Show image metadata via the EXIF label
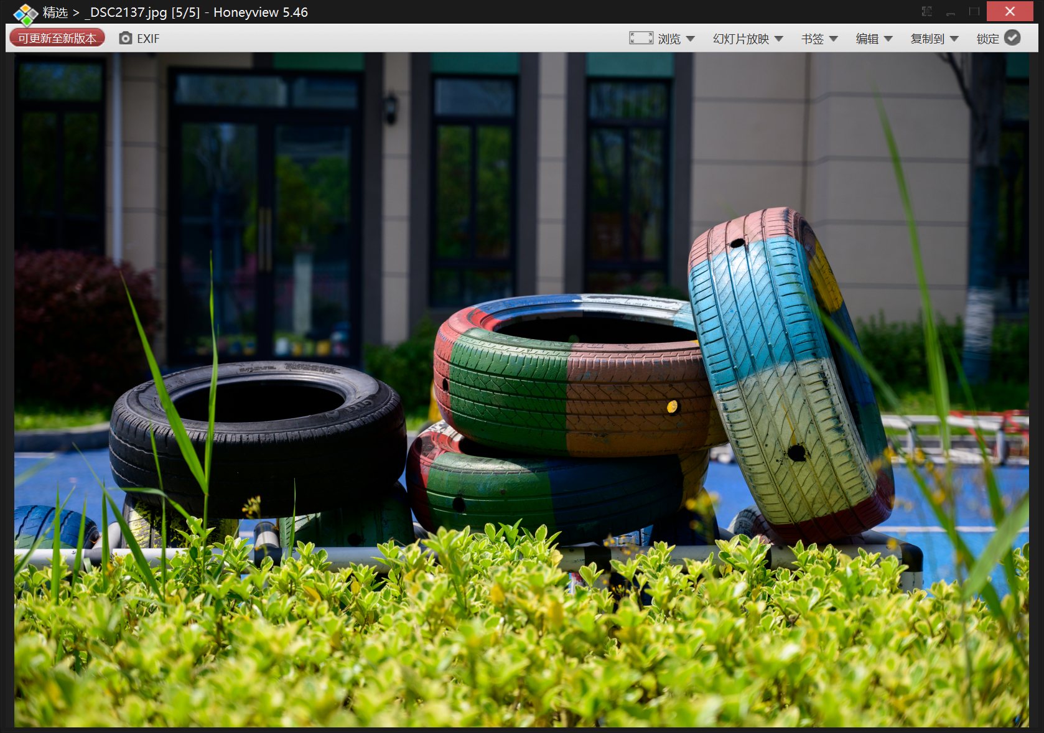 148,39
